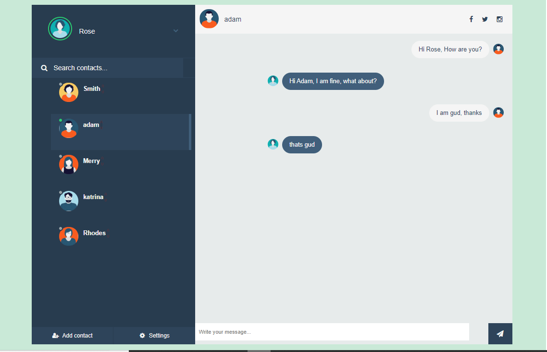Click the "thats gud" message bubble
The height and width of the screenshot is (352, 547).
(x=302, y=144)
